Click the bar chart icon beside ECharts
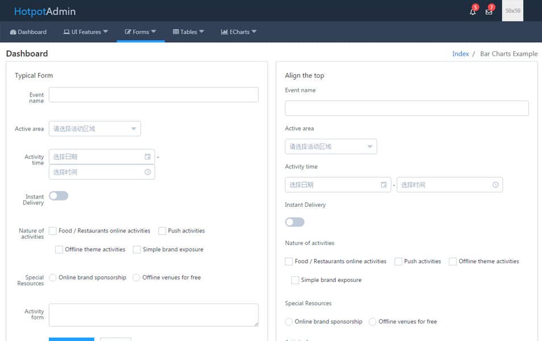 point(224,32)
